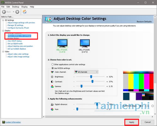The image size is (157, 126).
Task: Open the Display menu
Action: (24, 7)
